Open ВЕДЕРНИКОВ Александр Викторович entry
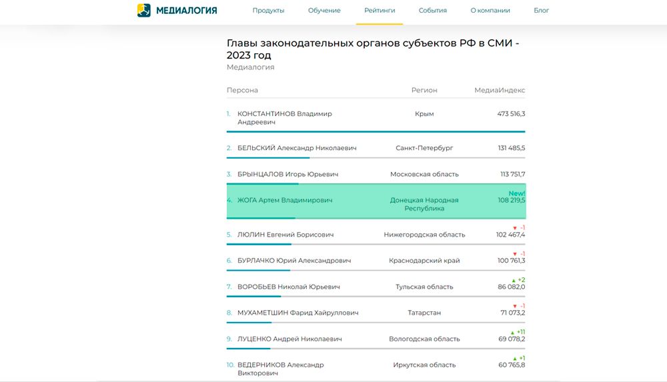The height and width of the screenshot is (382, 667). coord(281,369)
